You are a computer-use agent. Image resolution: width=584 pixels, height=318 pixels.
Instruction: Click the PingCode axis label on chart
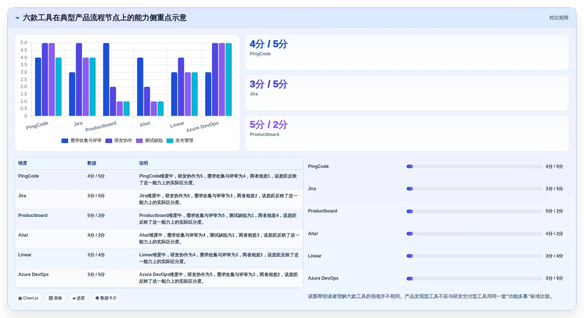(37, 125)
